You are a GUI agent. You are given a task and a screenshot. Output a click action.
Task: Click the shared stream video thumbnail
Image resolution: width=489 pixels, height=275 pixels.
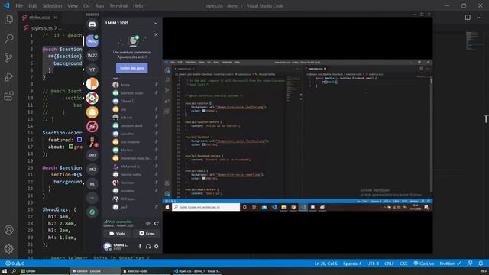coord(297,135)
